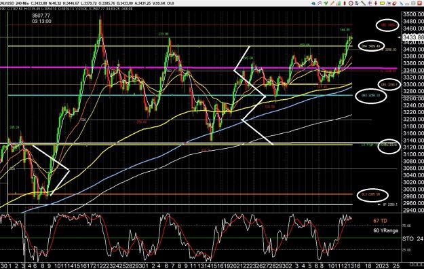Click the red marker icon in the toolbar

click(x=345, y=3)
